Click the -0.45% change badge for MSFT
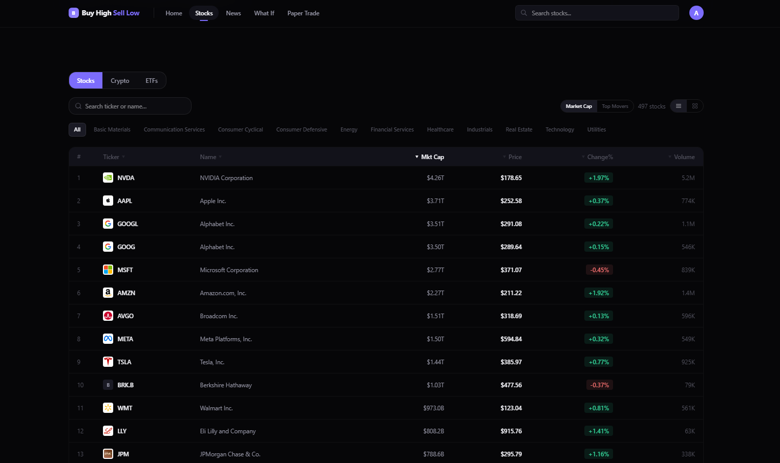The width and height of the screenshot is (780, 463). coord(599,270)
